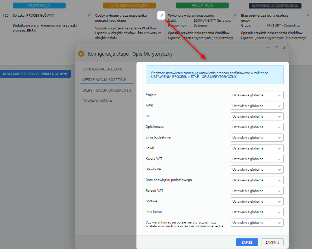The height and width of the screenshot is (249, 312).
Task: Switch to Konfiguracja etapu tab
Action: pyautogui.click(x=103, y=69)
